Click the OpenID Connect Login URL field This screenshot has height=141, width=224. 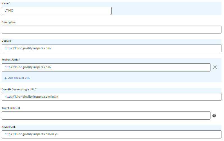click(112, 97)
